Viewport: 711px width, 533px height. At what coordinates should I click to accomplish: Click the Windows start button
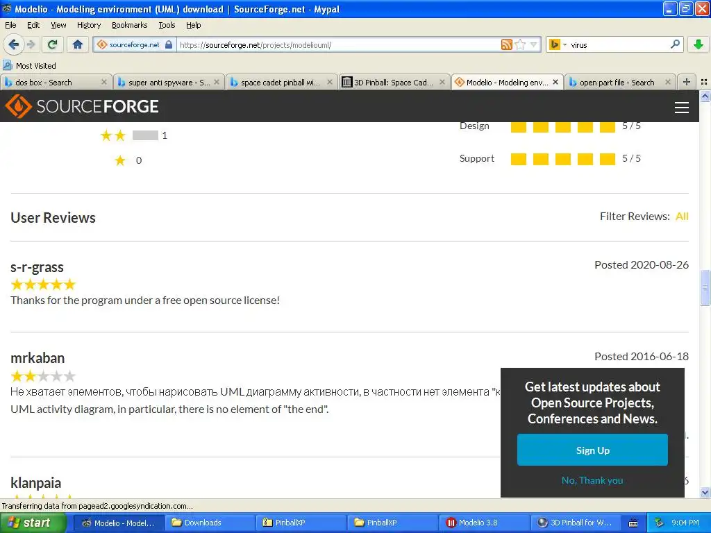[33, 523]
